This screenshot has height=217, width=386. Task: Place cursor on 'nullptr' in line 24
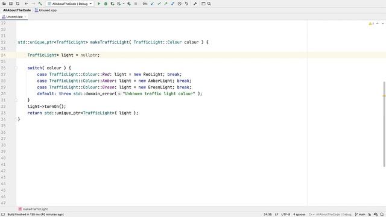[x=89, y=55]
